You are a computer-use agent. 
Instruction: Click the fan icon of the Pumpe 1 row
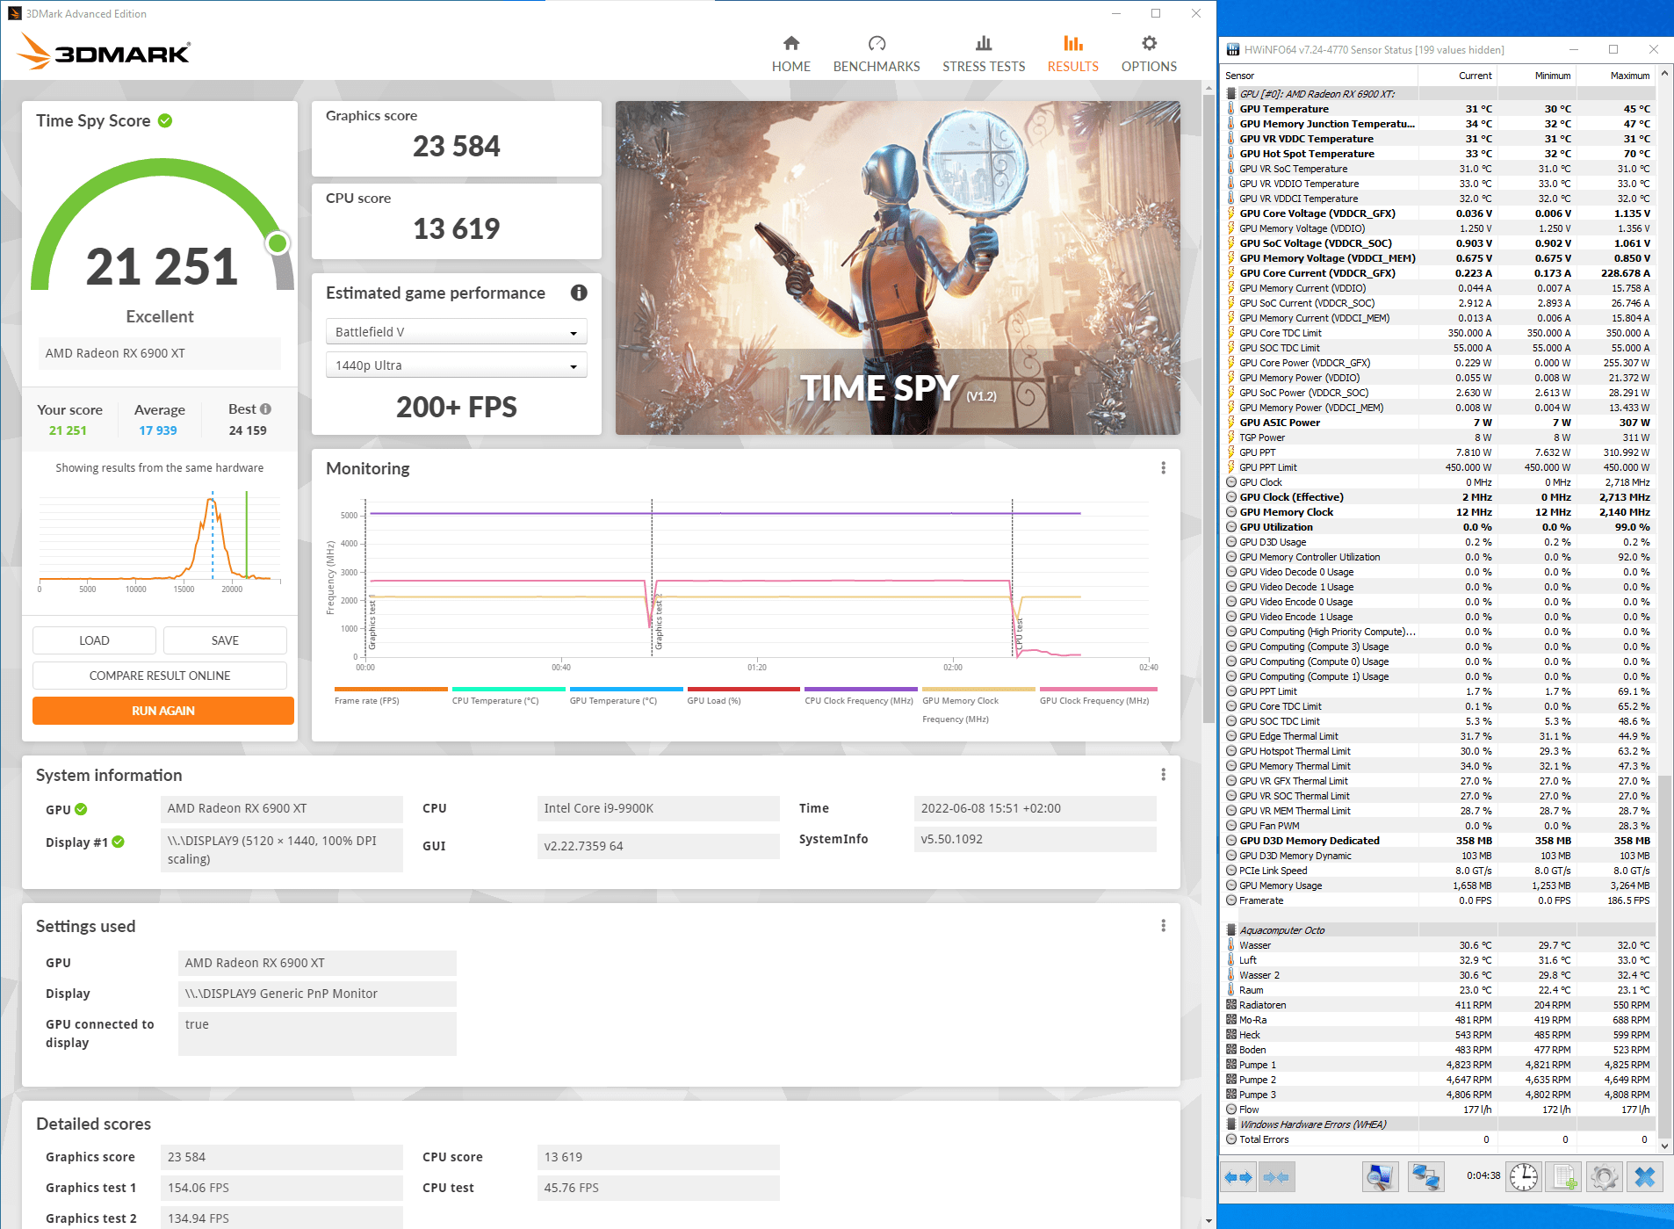click(x=1231, y=1065)
